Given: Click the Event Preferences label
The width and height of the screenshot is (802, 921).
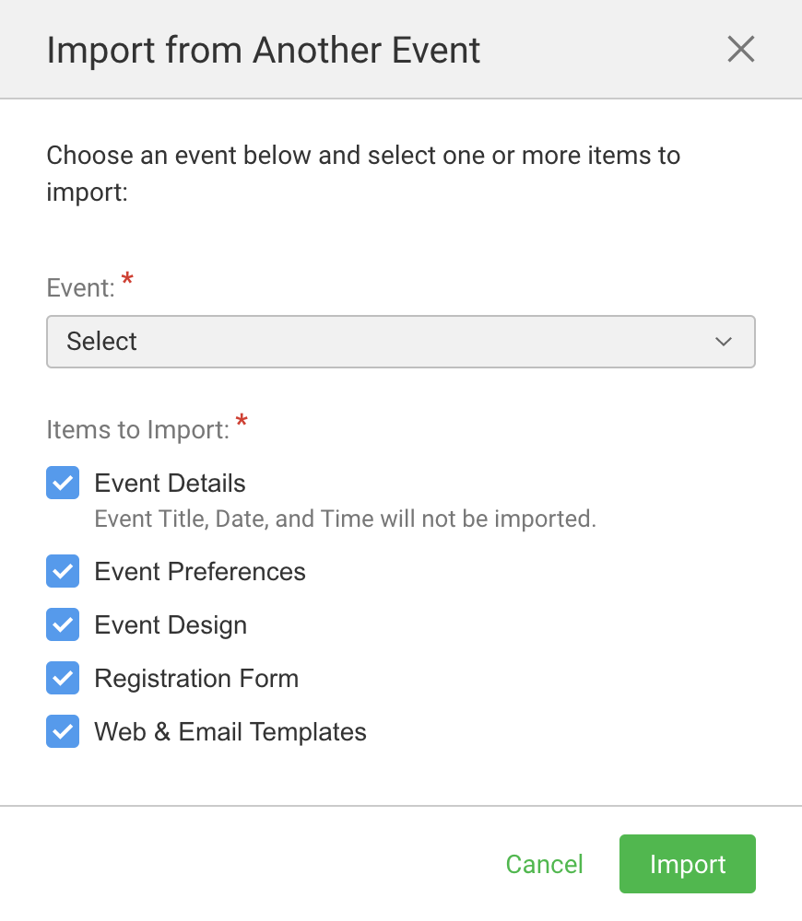Looking at the screenshot, I should coord(200,572).
